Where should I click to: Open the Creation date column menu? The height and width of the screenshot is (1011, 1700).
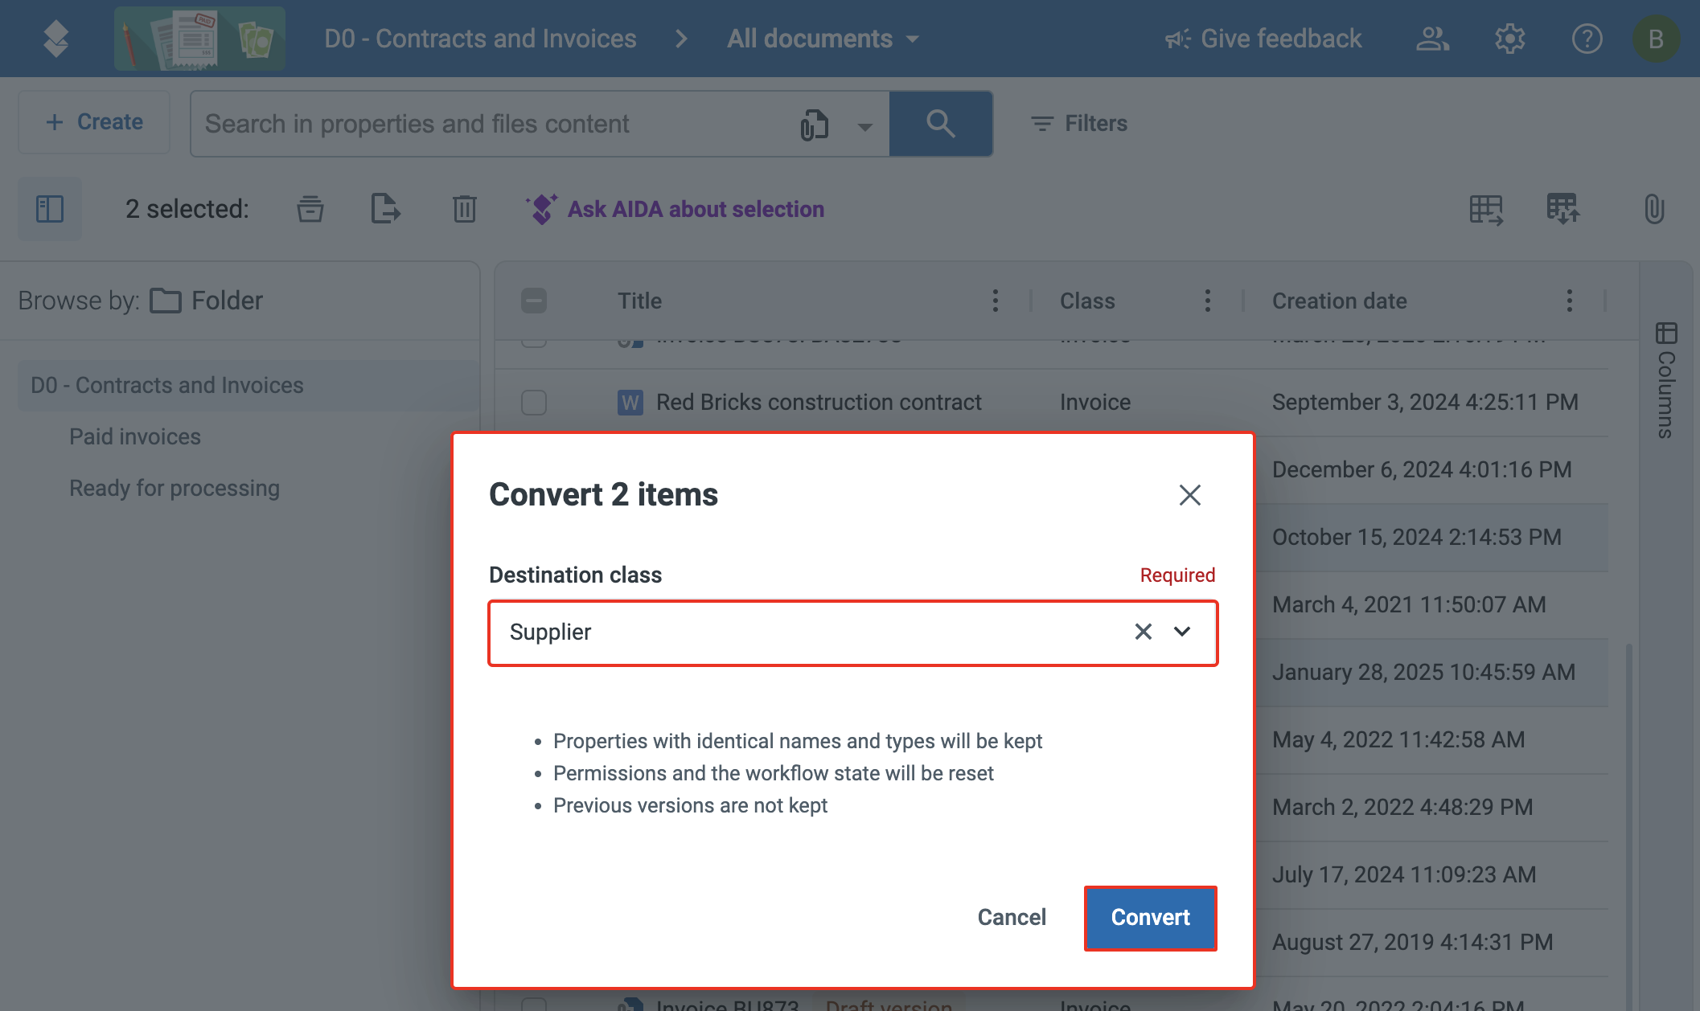1568,301
